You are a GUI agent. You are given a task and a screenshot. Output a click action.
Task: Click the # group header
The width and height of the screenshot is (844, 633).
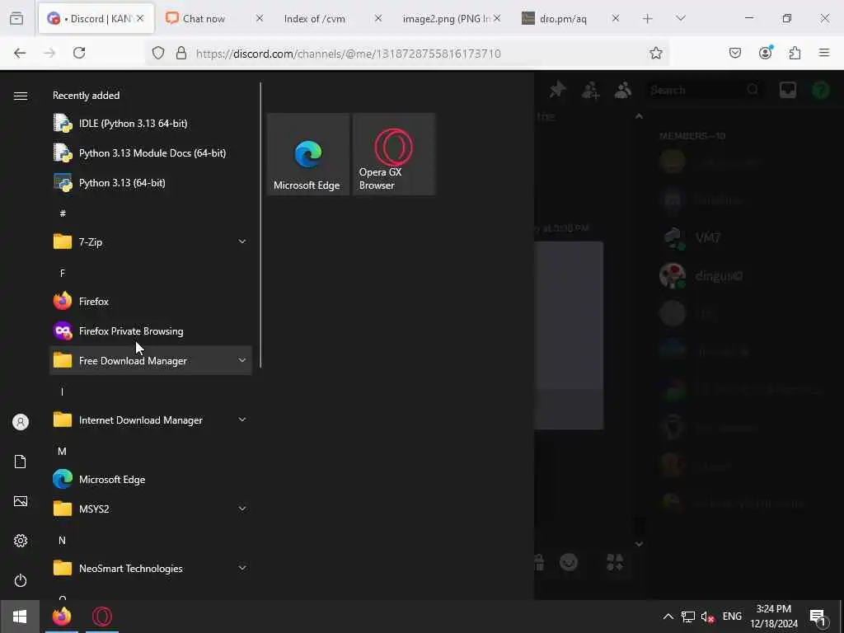pos(63,213)
